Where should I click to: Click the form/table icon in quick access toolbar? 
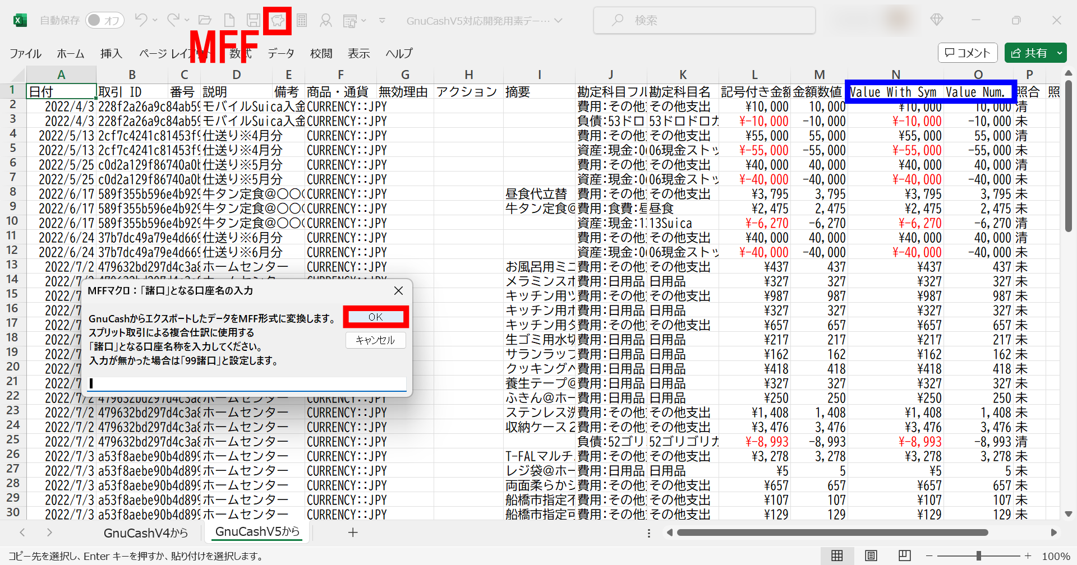[x=350, y=21]
